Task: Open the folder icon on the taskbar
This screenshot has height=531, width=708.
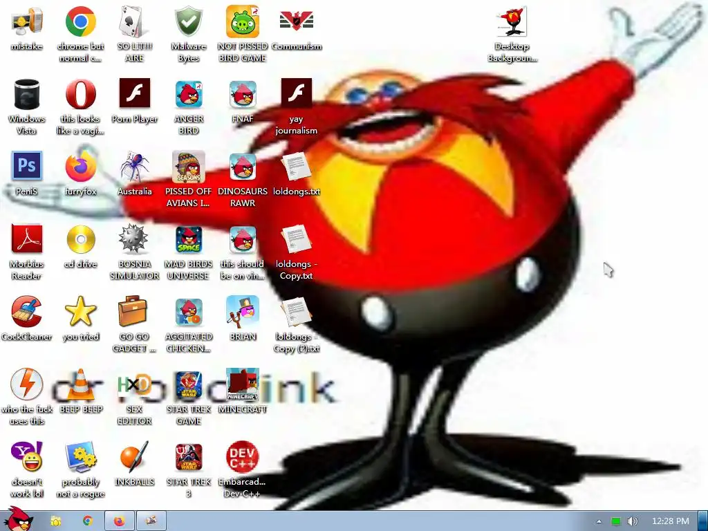Action: tap(56, 521)
